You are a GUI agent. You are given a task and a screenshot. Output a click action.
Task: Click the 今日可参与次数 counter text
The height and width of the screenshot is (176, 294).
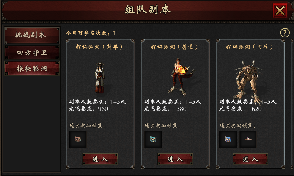tap(91, 33)
